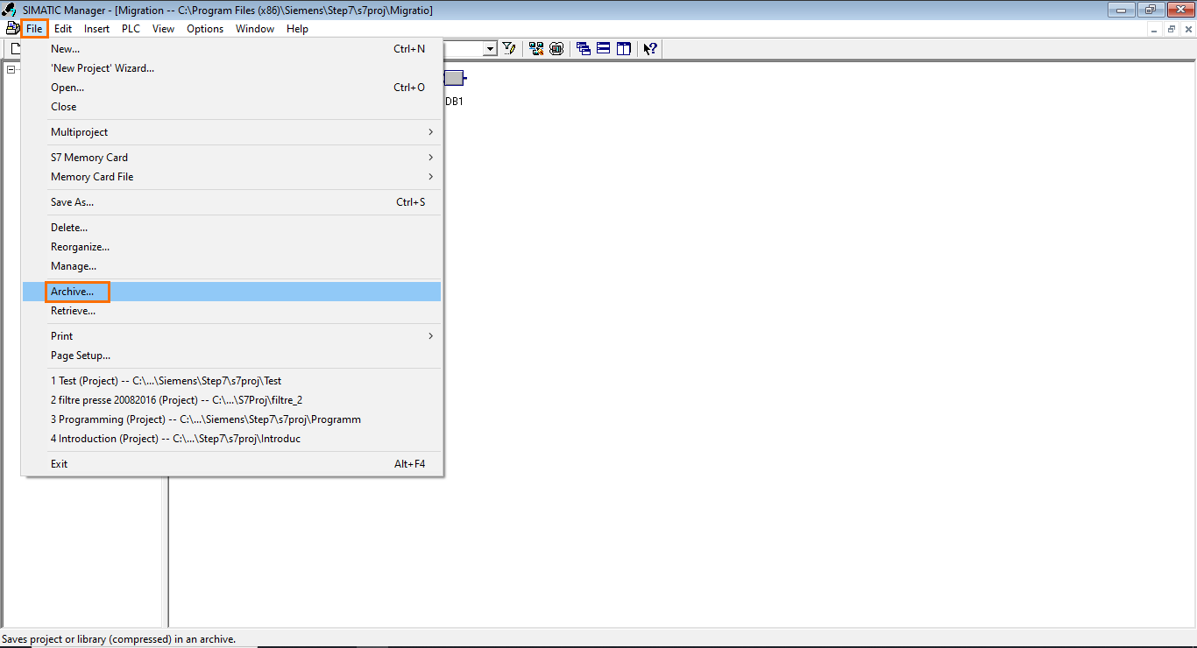Open the PLC menu
1197x648 pixels.
coord(130,28)
